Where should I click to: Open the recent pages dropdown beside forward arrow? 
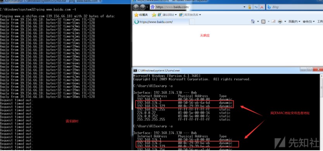(147, 7)
